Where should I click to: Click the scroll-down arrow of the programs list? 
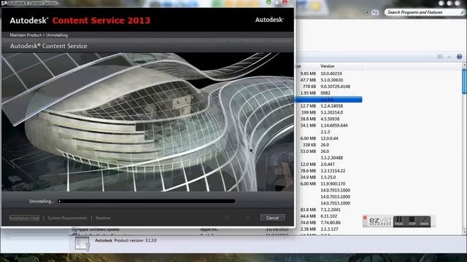[464, 232]
